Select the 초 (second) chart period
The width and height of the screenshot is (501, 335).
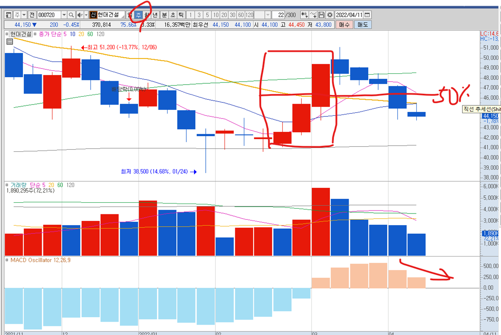click(172, 15)
